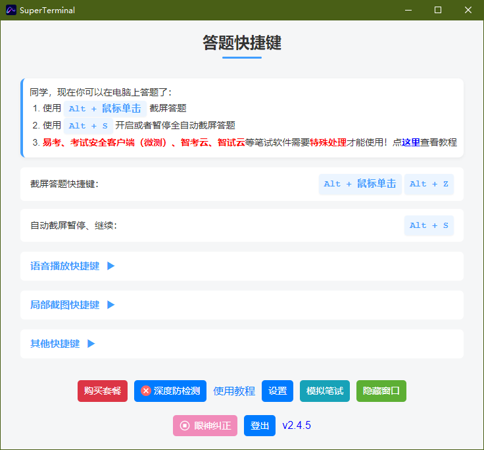This screenshot has width=484, height=450.
Task: Open the 设置 button
Action: (278, 391)
